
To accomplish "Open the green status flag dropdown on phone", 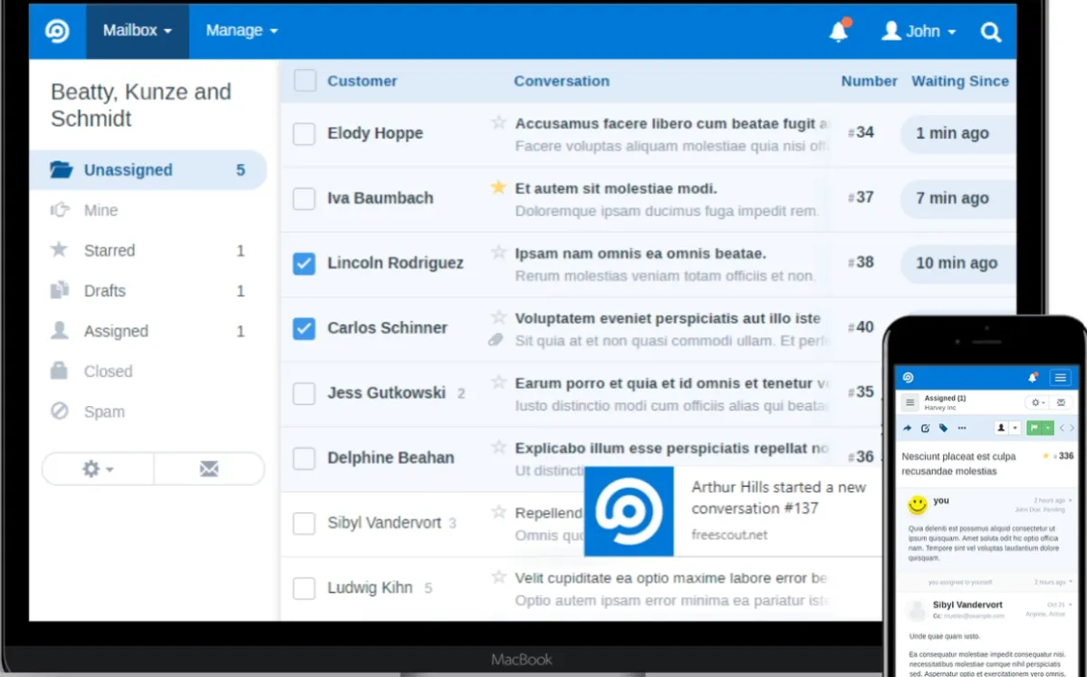I will click(1040, 428).
